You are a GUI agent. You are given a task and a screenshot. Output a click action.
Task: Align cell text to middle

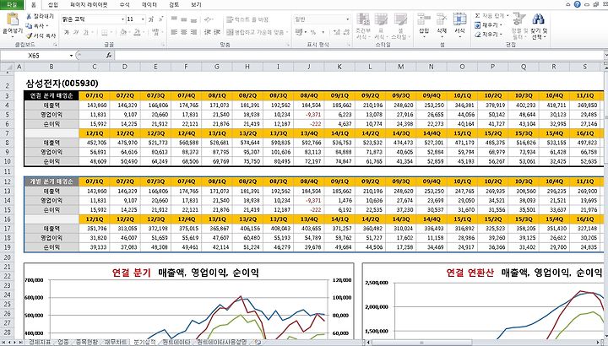click(184, 19)
